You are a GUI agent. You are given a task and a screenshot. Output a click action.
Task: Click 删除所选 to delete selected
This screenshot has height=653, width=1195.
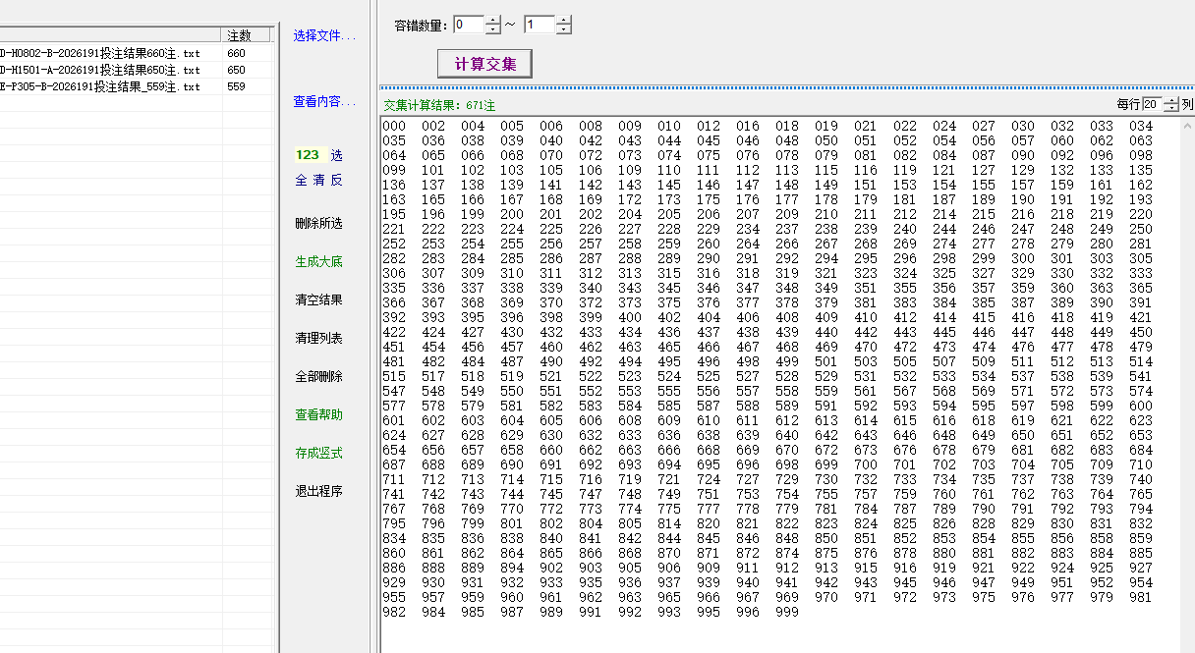(318, 224)
